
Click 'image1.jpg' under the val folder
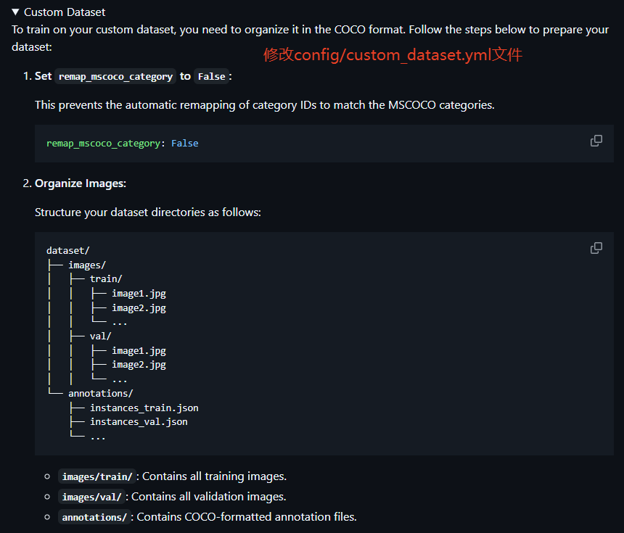coord(139,351)
